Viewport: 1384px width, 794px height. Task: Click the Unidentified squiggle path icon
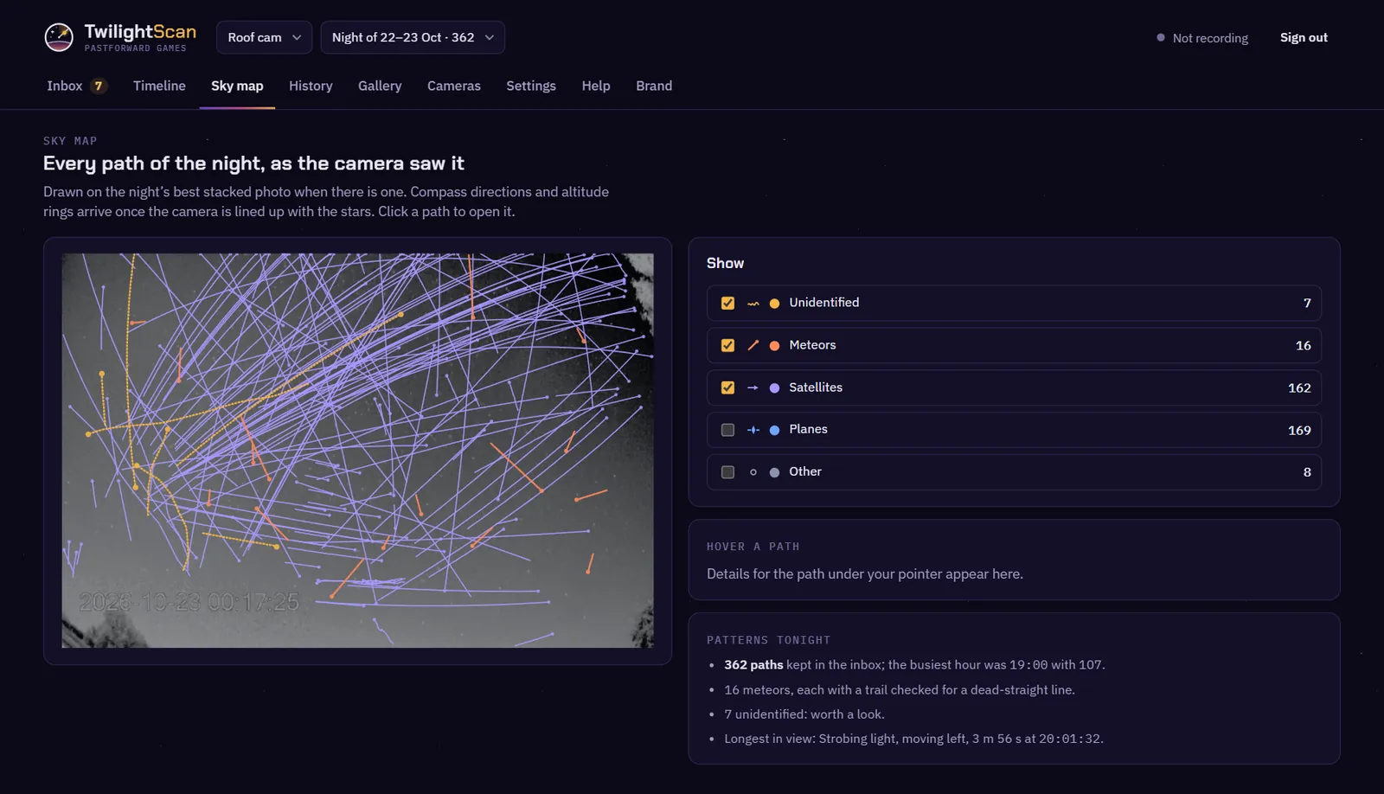click(753, 304)
